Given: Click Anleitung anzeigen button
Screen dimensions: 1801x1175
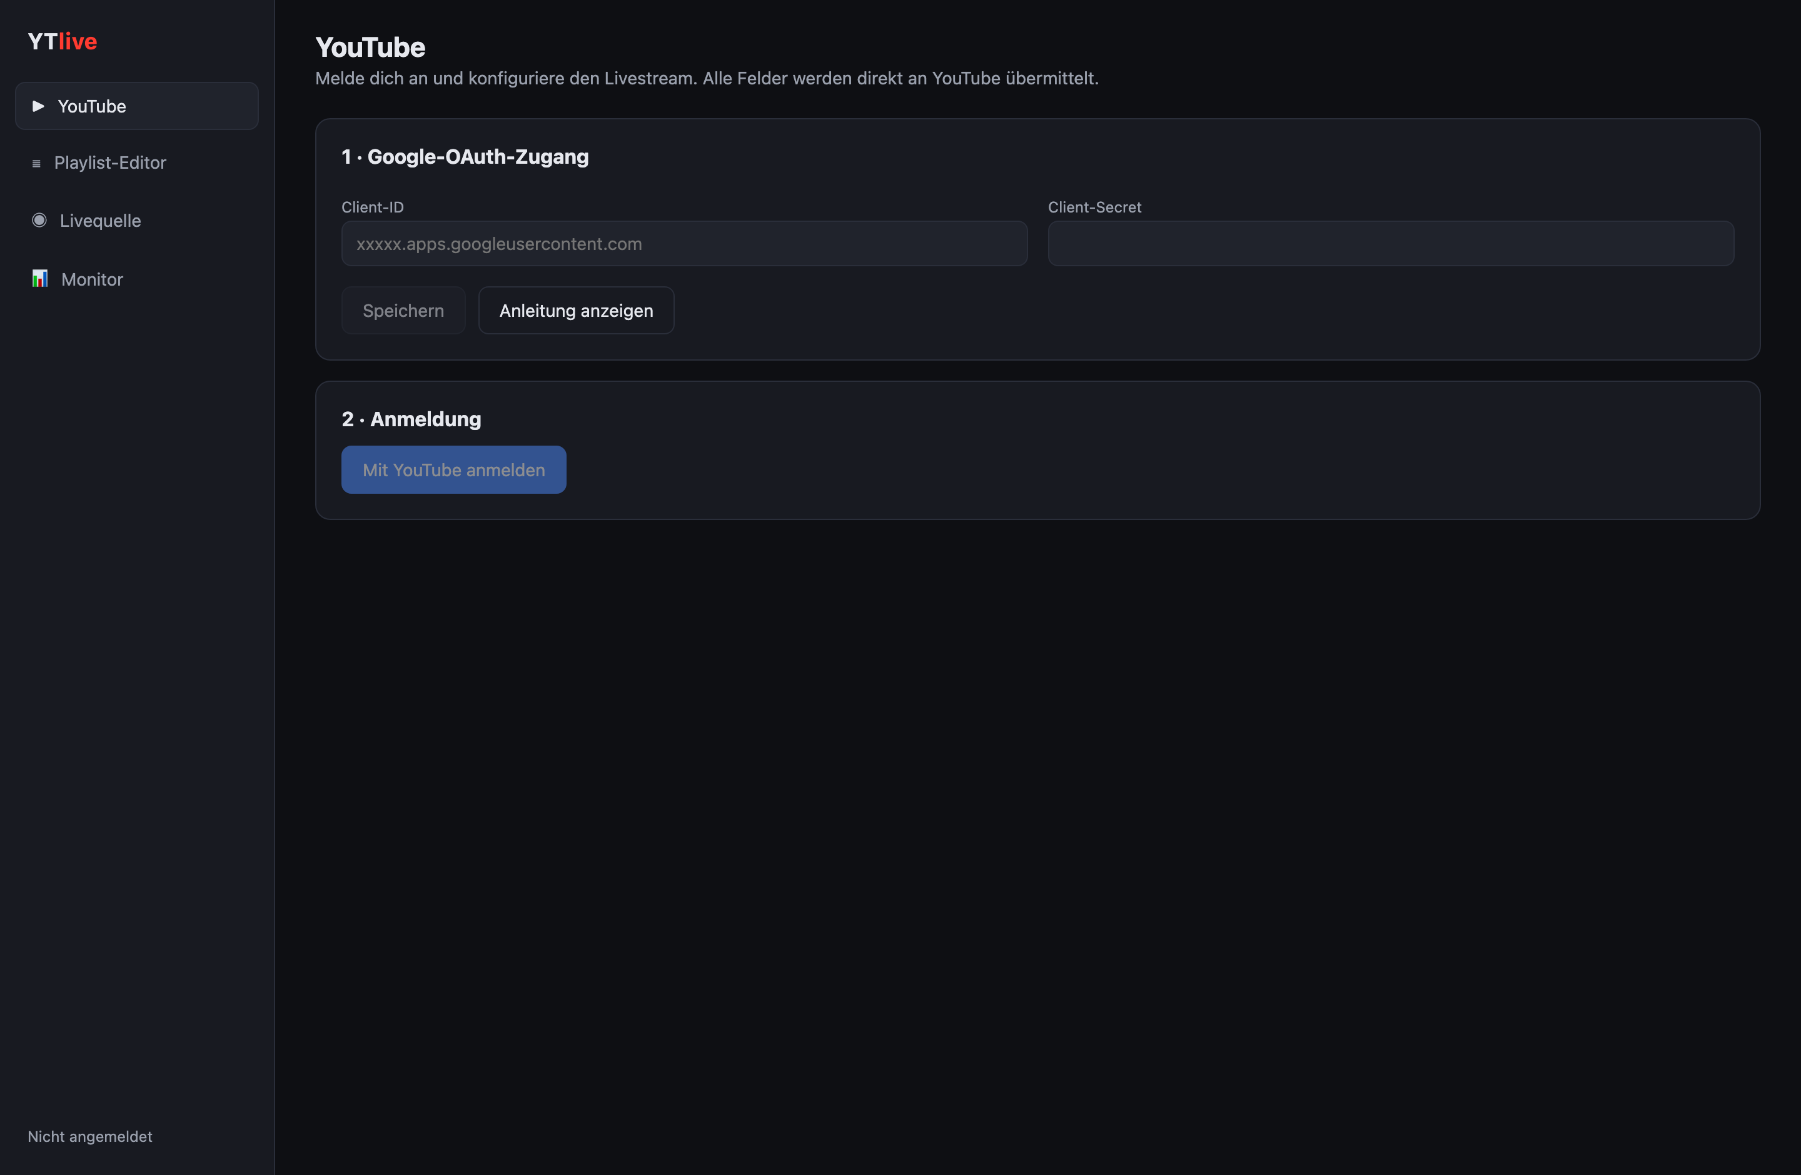Looking at the screenshot, I should 576,310.
